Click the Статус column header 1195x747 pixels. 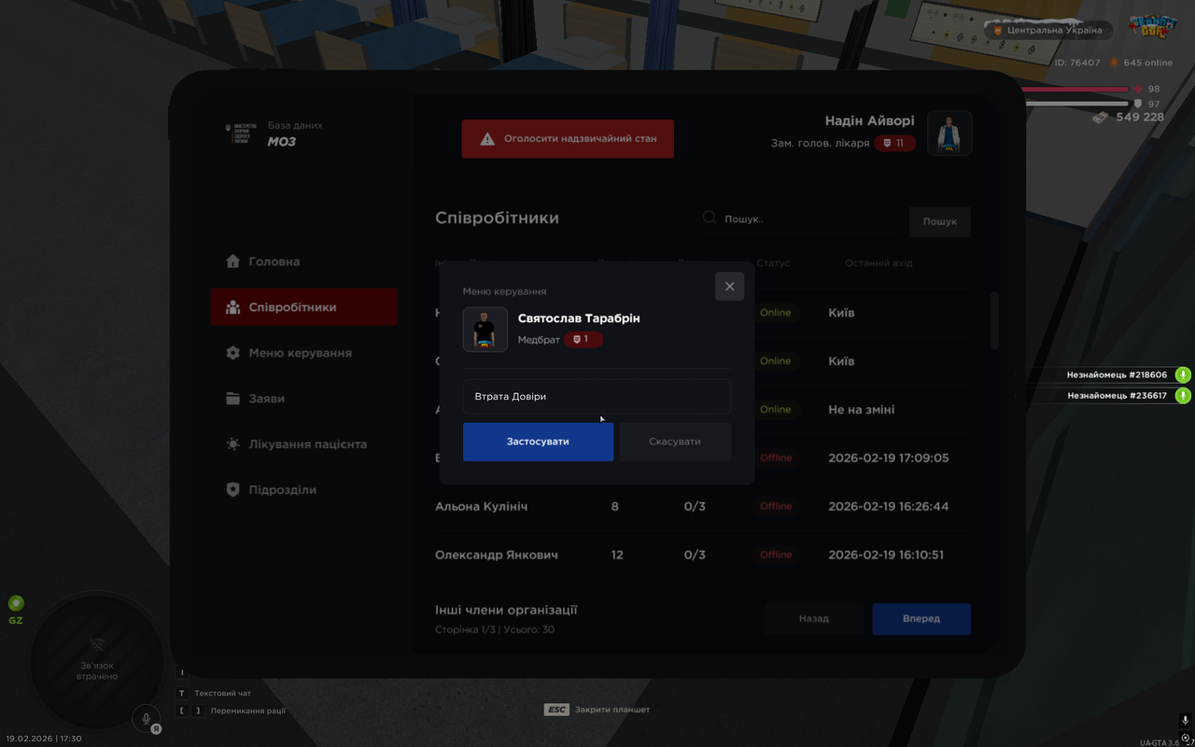773,263
